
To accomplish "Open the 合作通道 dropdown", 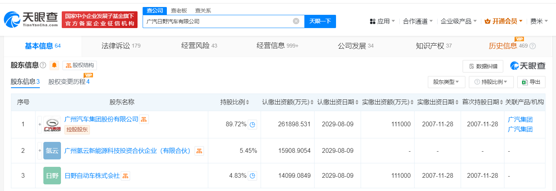I will tap(418, 21).
